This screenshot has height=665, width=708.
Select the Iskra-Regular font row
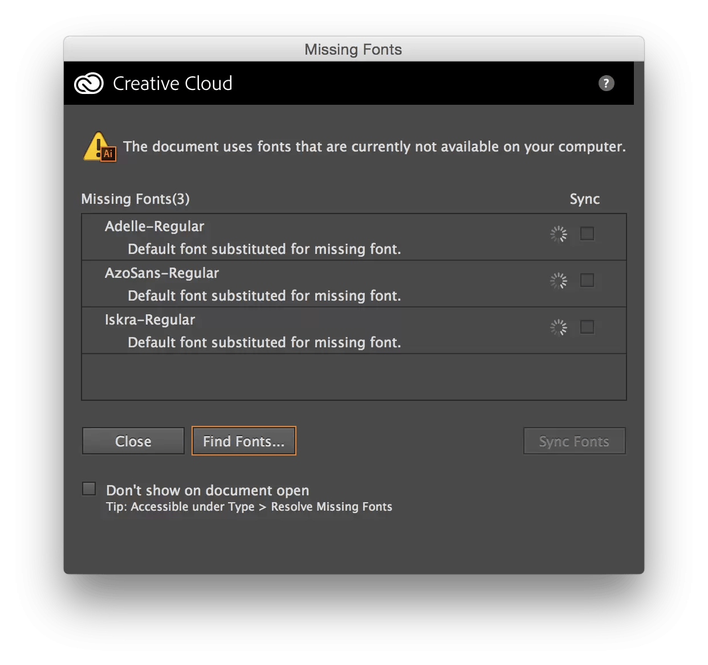tap(354, 331)
